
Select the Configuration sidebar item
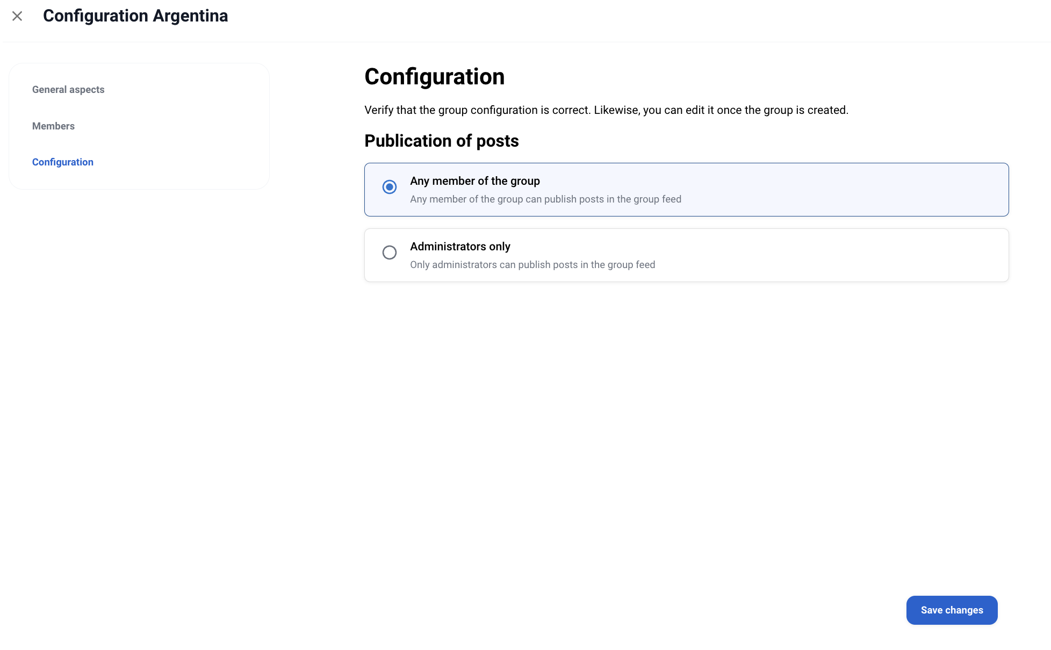(63, 162)
